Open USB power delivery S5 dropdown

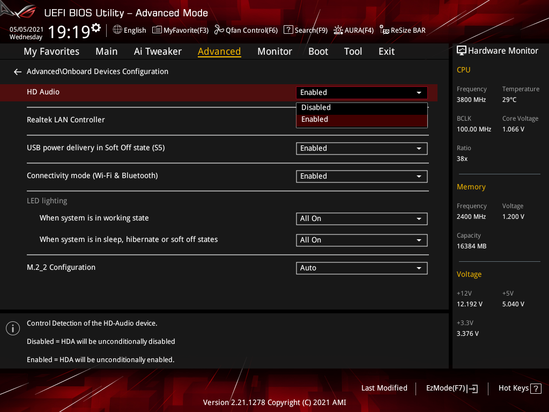[362, 149]
